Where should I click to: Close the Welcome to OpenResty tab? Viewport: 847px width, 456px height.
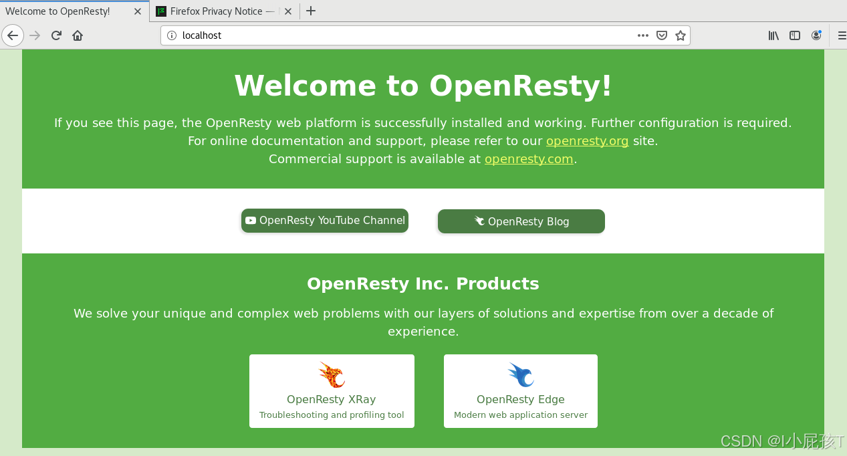click(138, 11)
